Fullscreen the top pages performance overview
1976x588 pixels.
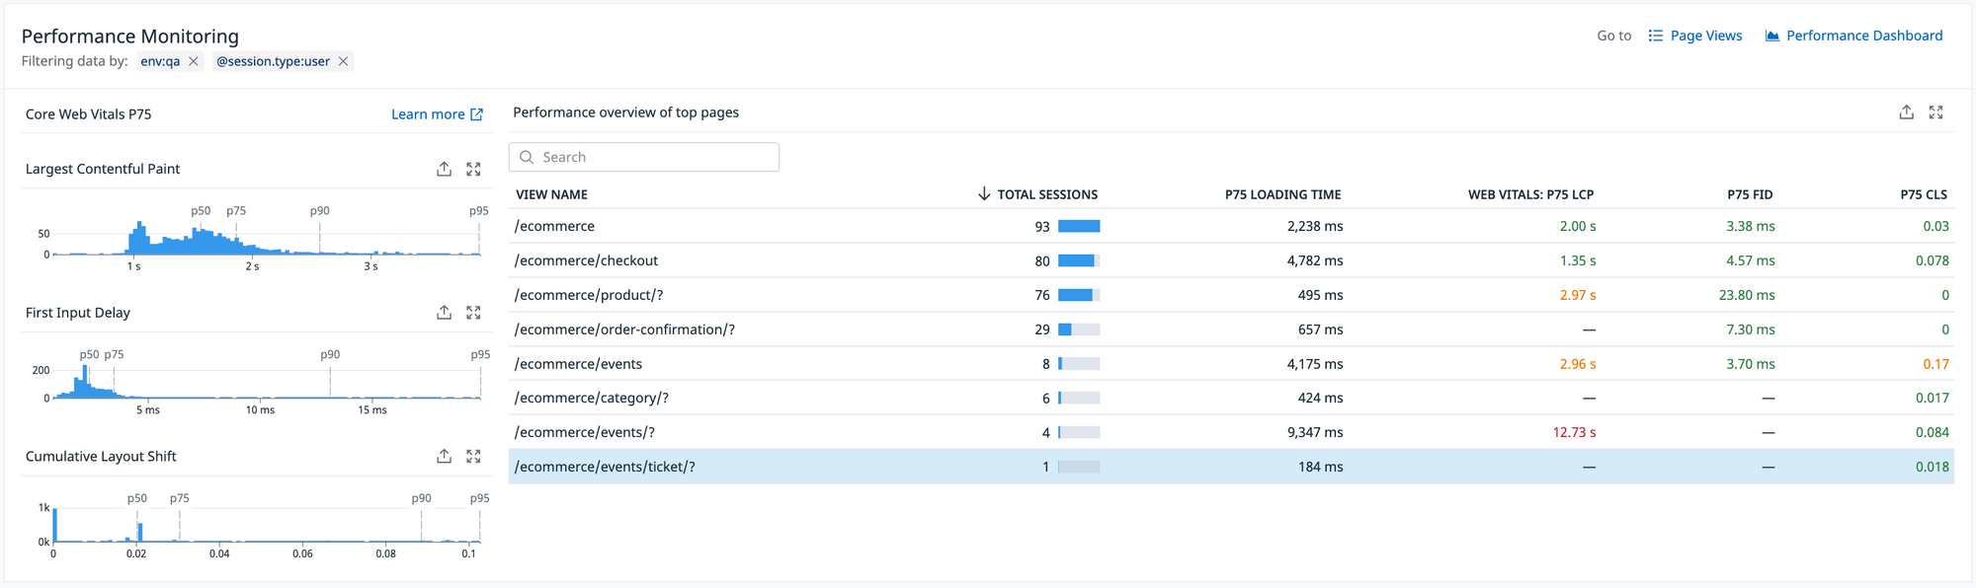[1935, 112]
